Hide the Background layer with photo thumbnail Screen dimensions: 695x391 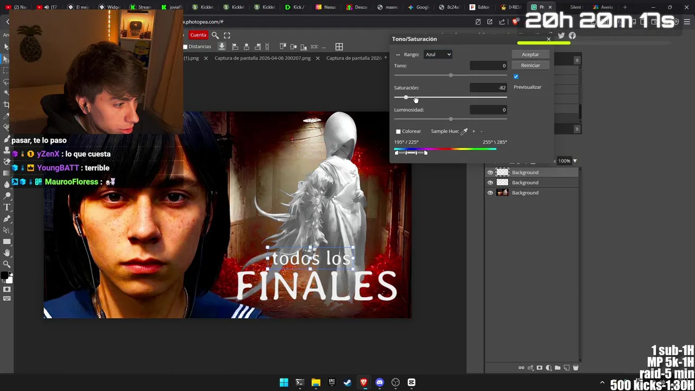490,193
